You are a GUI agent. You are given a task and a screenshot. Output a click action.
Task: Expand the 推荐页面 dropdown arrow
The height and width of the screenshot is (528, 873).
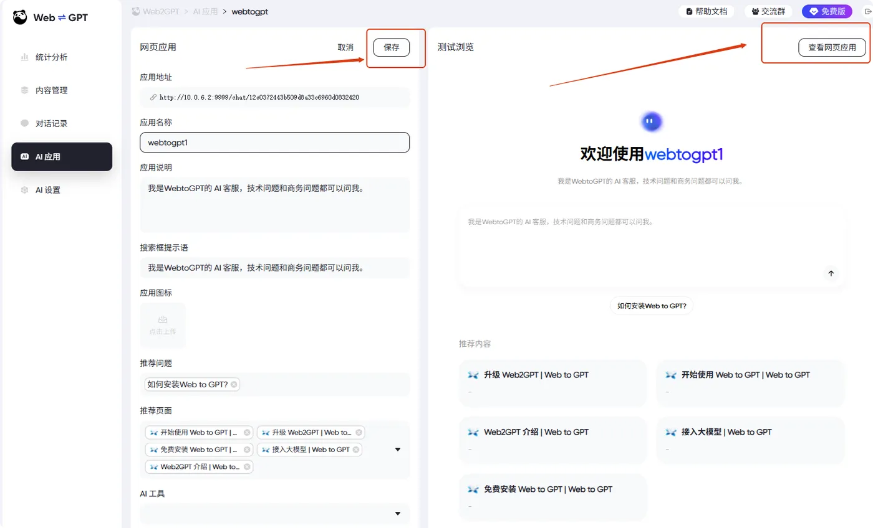tap(398, 450)
